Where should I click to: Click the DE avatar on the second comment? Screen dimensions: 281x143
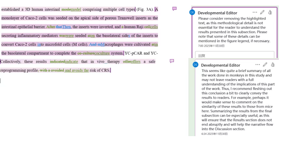point(195,65)
